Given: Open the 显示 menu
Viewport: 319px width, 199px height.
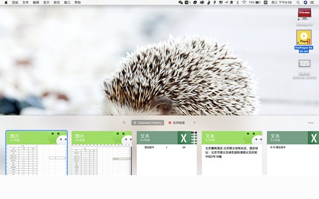Looking at the screenshot, I should [46, 3].
